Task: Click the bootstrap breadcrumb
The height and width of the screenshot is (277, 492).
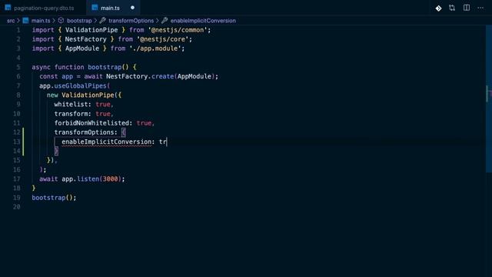Action: click(79, 21)
